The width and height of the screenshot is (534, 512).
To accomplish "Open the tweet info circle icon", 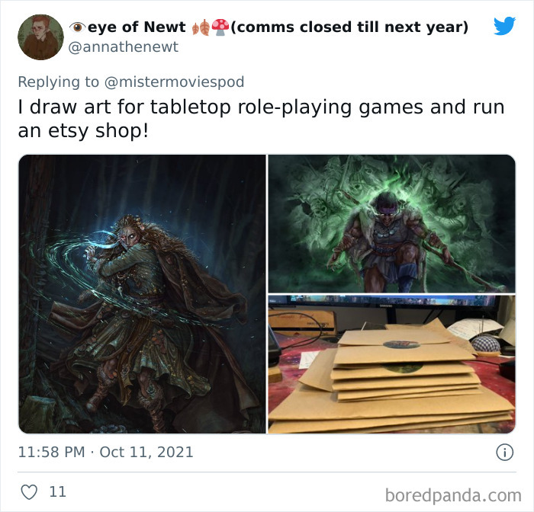I will pyautogui.click(x=504, y=453).
